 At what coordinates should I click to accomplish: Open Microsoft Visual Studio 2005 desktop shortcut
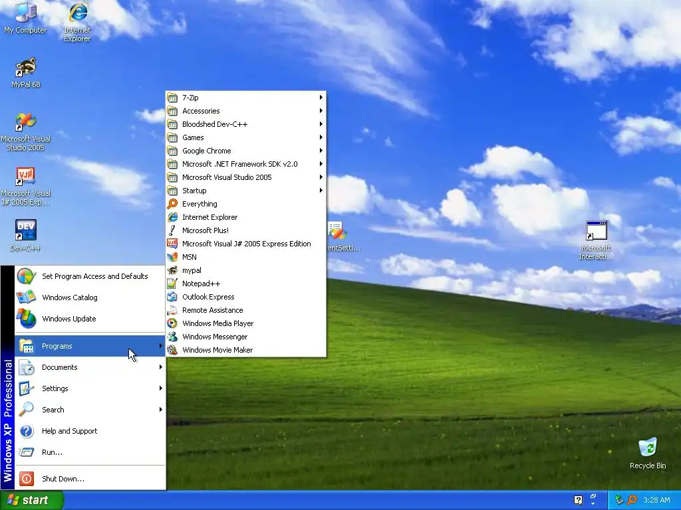coord(26,132)
